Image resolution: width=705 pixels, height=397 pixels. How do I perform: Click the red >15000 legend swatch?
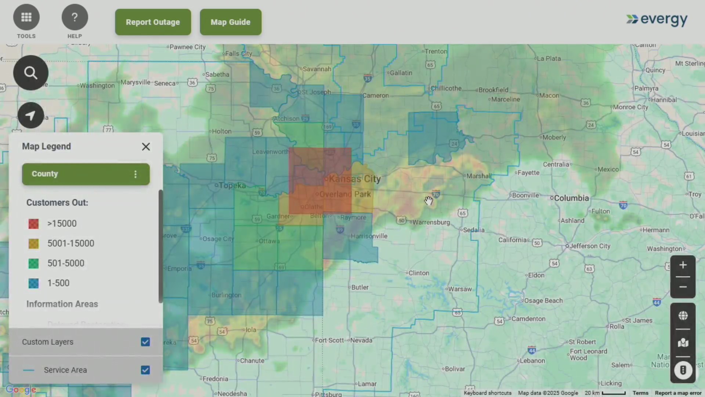[33, 223]
